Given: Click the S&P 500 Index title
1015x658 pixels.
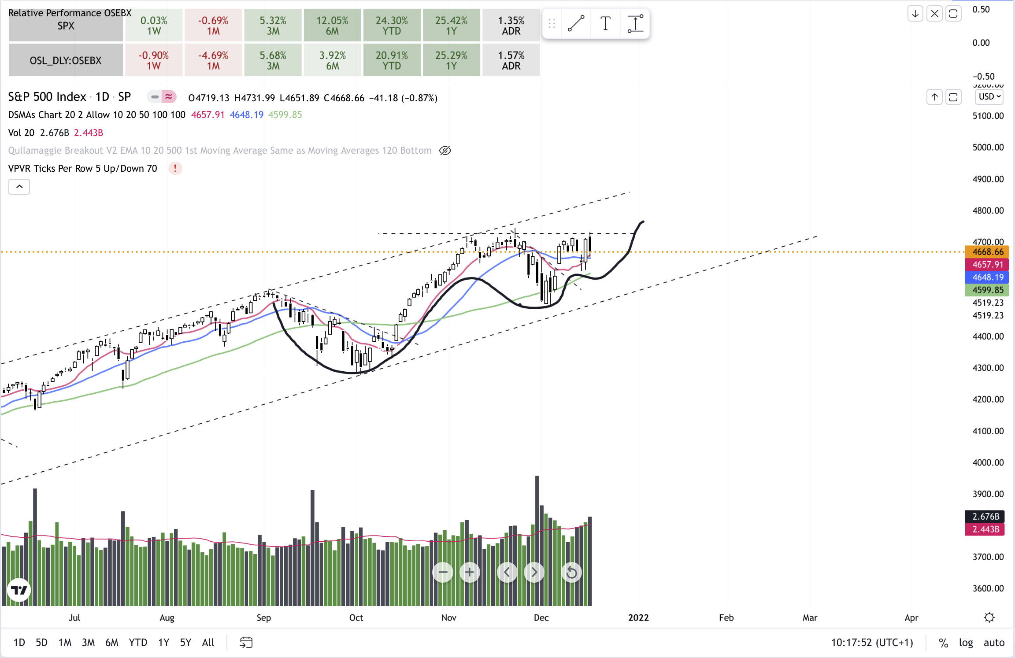Looking at the screenshot, I should (x=47, y=96).
